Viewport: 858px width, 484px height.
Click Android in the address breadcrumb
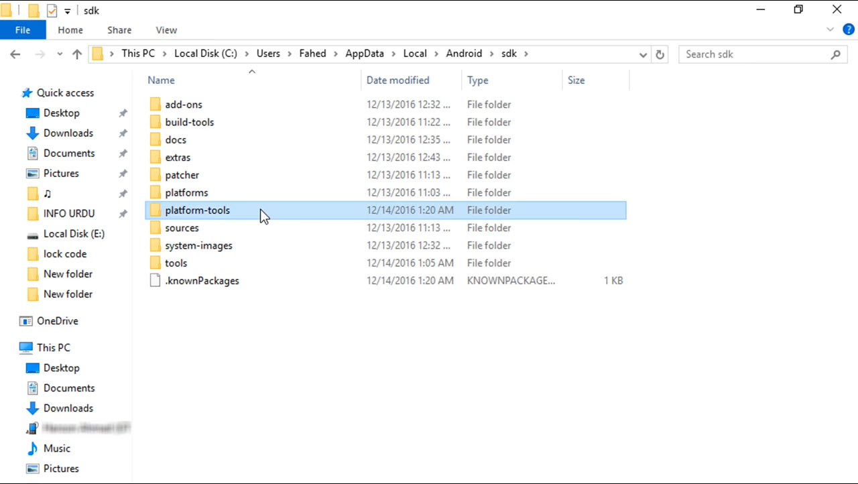(464, 54)
